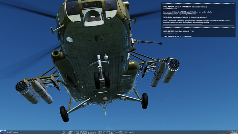The image size is (238, 134).
Task: Click the TASK line about defending Nalchik
Action: tap(185, 17)
